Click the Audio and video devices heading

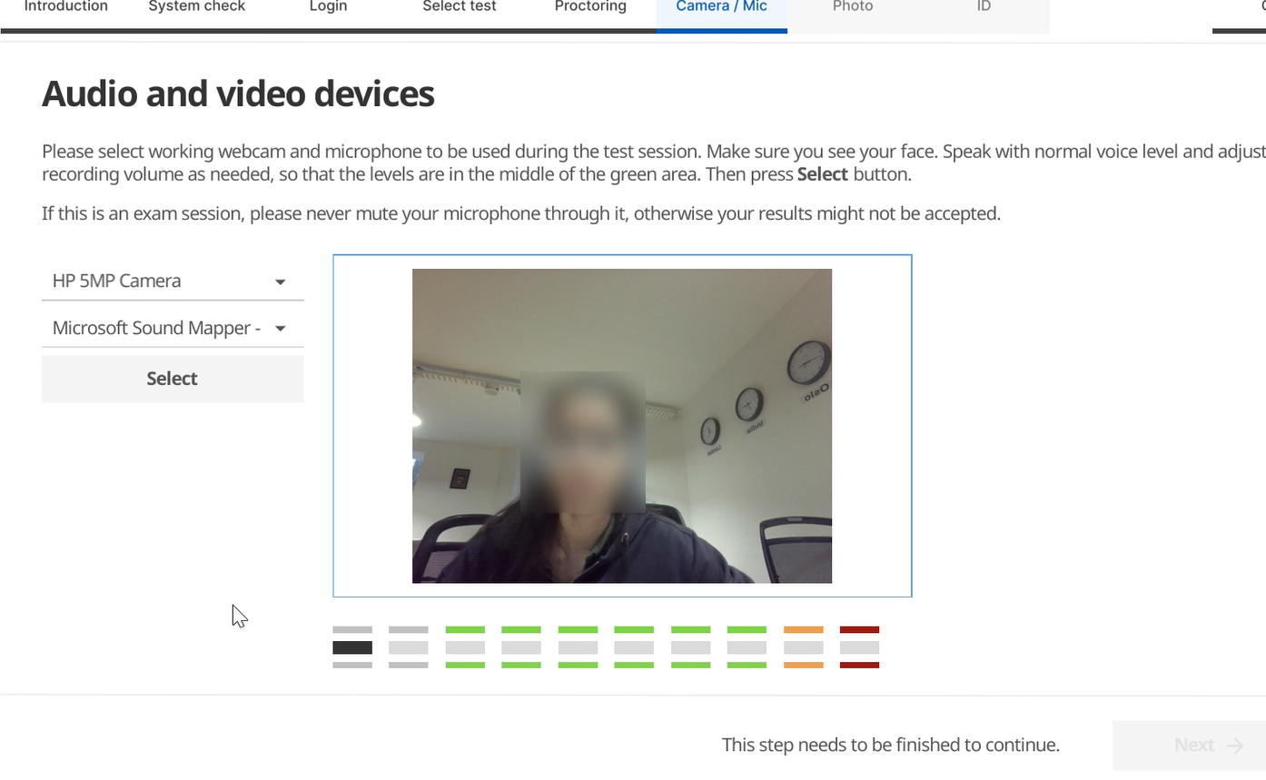(x=238, y=94)
